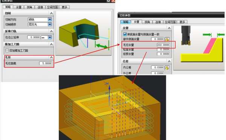Open the 拐角 tab in the dialog with 公差 section

(147, 22)
